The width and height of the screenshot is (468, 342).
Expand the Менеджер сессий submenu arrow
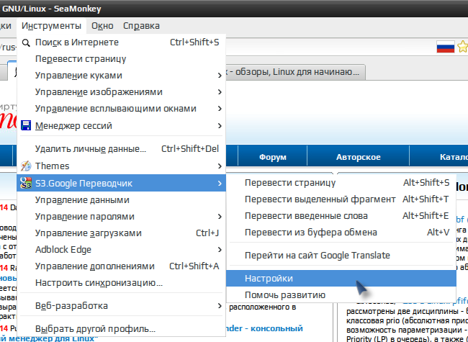coord(220,125)
